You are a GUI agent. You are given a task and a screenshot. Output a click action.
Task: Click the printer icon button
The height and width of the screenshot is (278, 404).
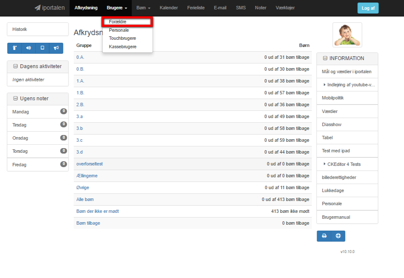tap(324, 236)
